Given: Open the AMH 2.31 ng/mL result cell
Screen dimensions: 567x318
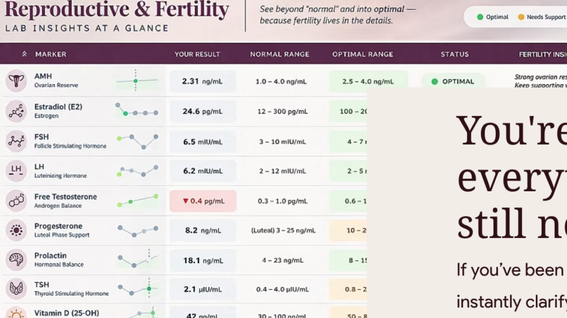Looking at the screenshot, I should tap(203, 81).
